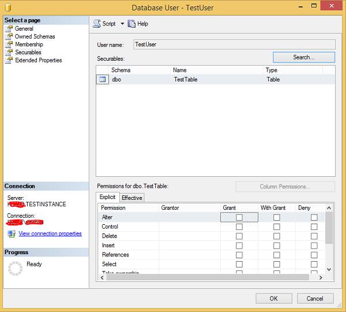The height and width of the screenshot is (312, 346).
Task: Check With Grant for References permission
Action: pyautogui.click(x=277, y=255)
